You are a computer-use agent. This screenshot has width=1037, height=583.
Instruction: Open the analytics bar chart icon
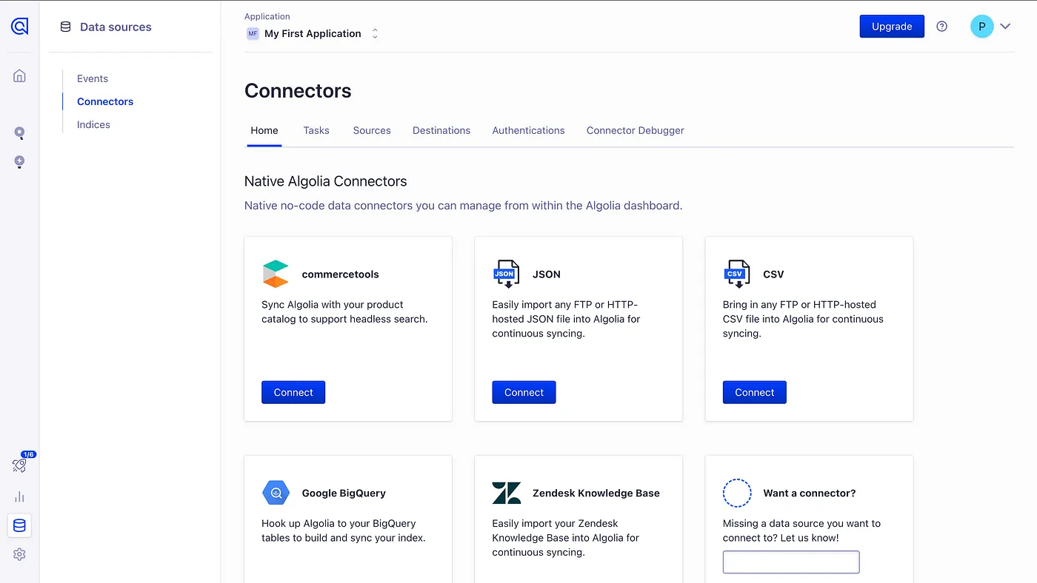click(19, 496)
